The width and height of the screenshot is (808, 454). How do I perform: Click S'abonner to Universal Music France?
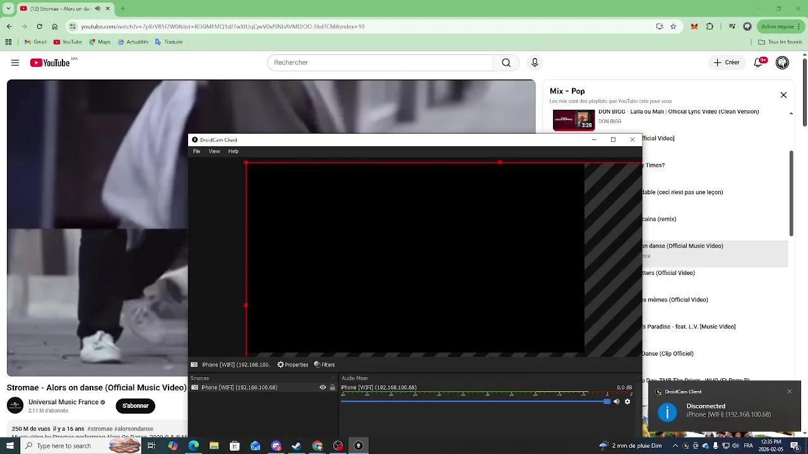pyautogui.click(x=135, y=405)
